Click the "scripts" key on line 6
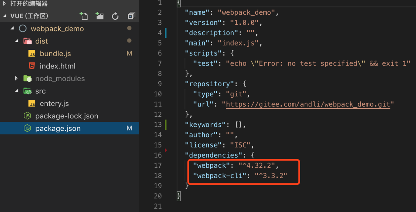Viewport: 416px width, 212px height. [203, 53]
